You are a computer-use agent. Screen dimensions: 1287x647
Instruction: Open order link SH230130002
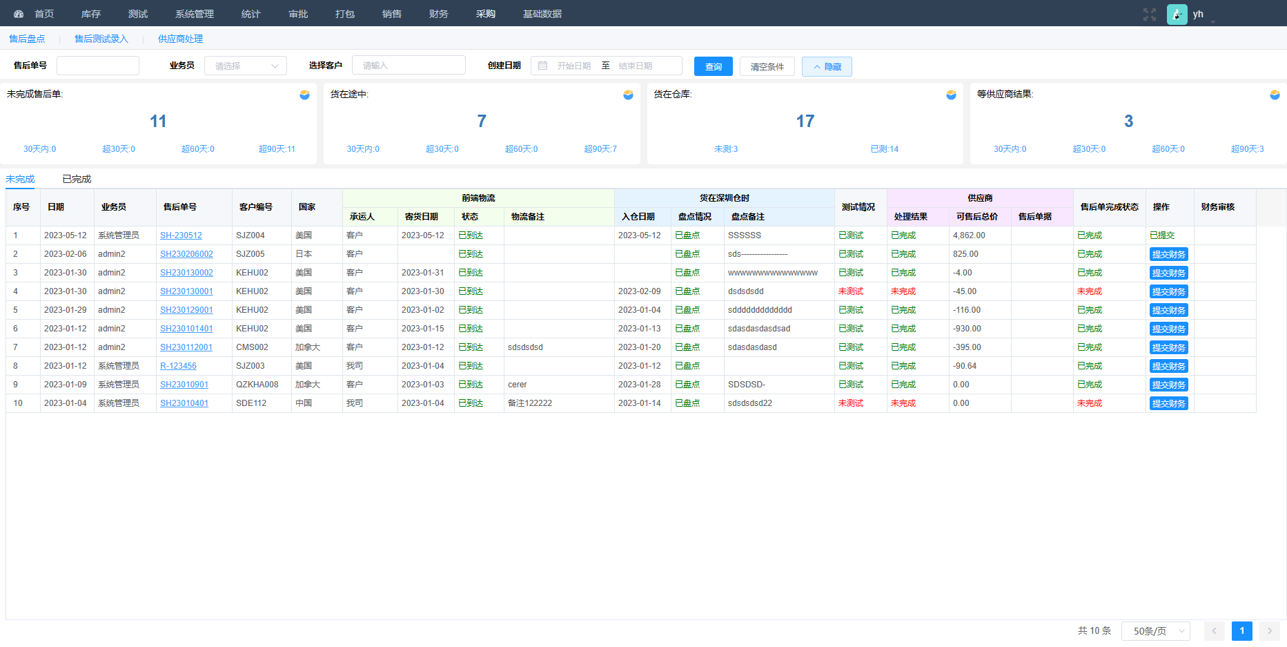tap(186, 273)
